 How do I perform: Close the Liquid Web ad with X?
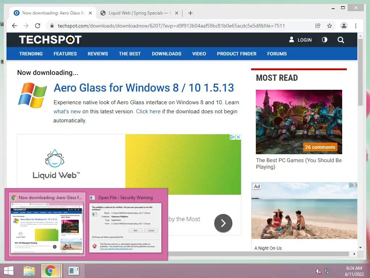238,137
